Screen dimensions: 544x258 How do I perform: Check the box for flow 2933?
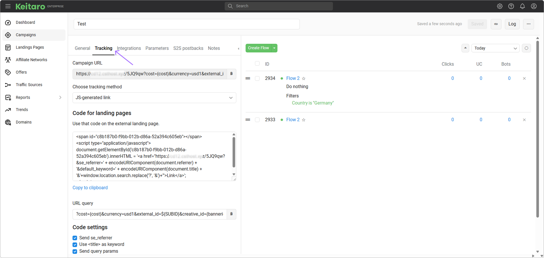257,120
